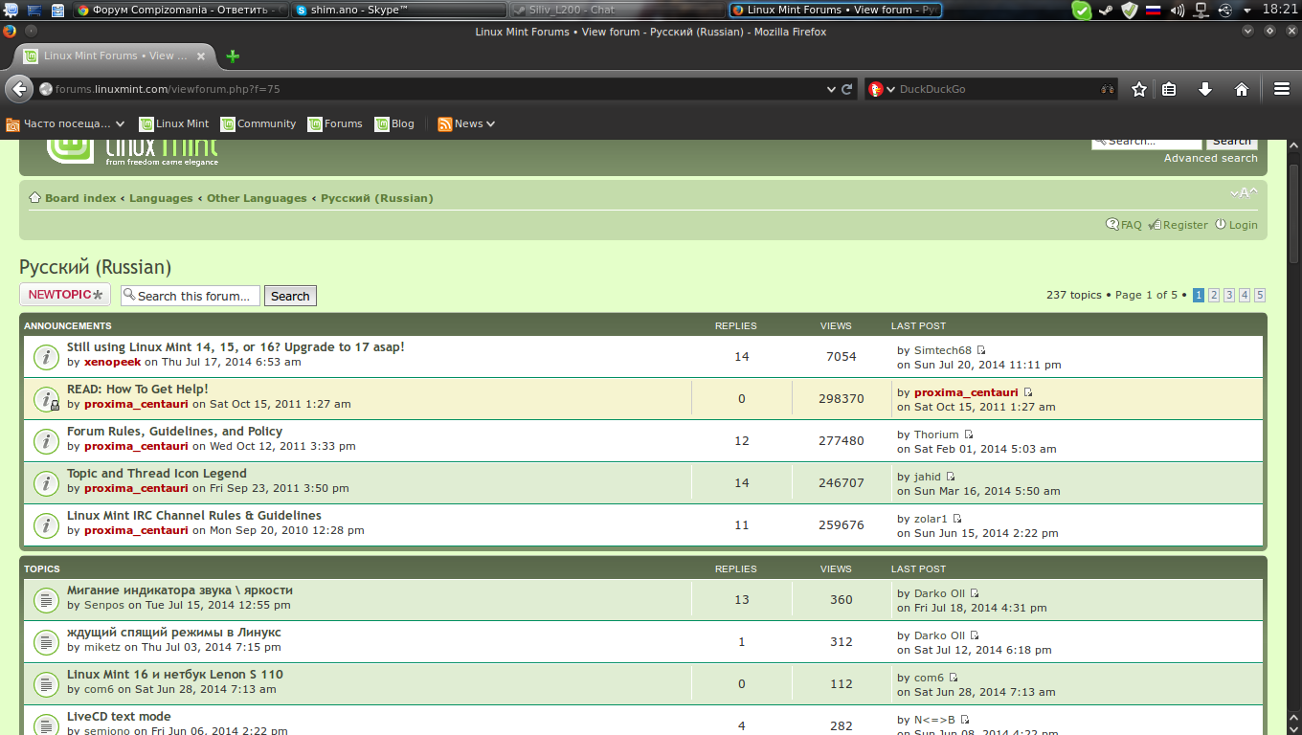This screenshot has height=735, width=1302.
Task: Open the DuckDuckGo search engine dropdown
Action: [882, 89]
